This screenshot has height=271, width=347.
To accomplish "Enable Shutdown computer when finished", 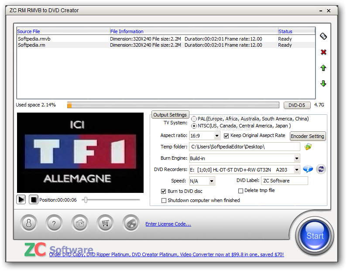I will pos(164,200).
